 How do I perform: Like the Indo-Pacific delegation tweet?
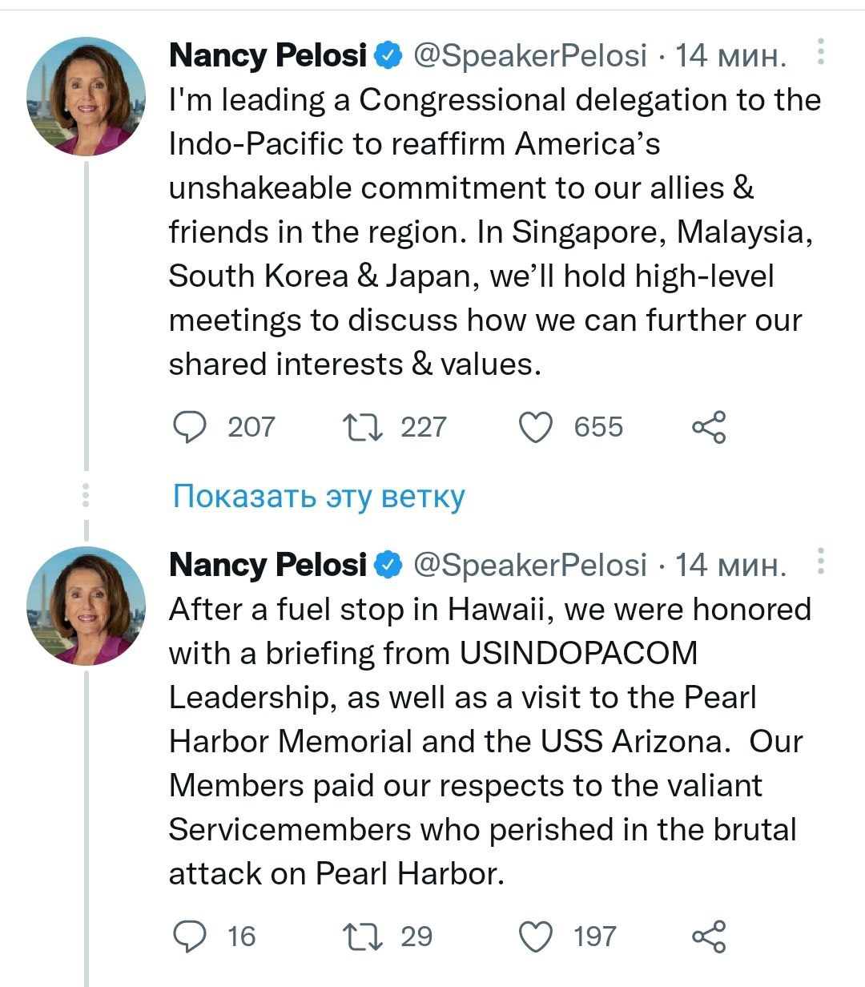pyautogui.click(x=536, y=427)
